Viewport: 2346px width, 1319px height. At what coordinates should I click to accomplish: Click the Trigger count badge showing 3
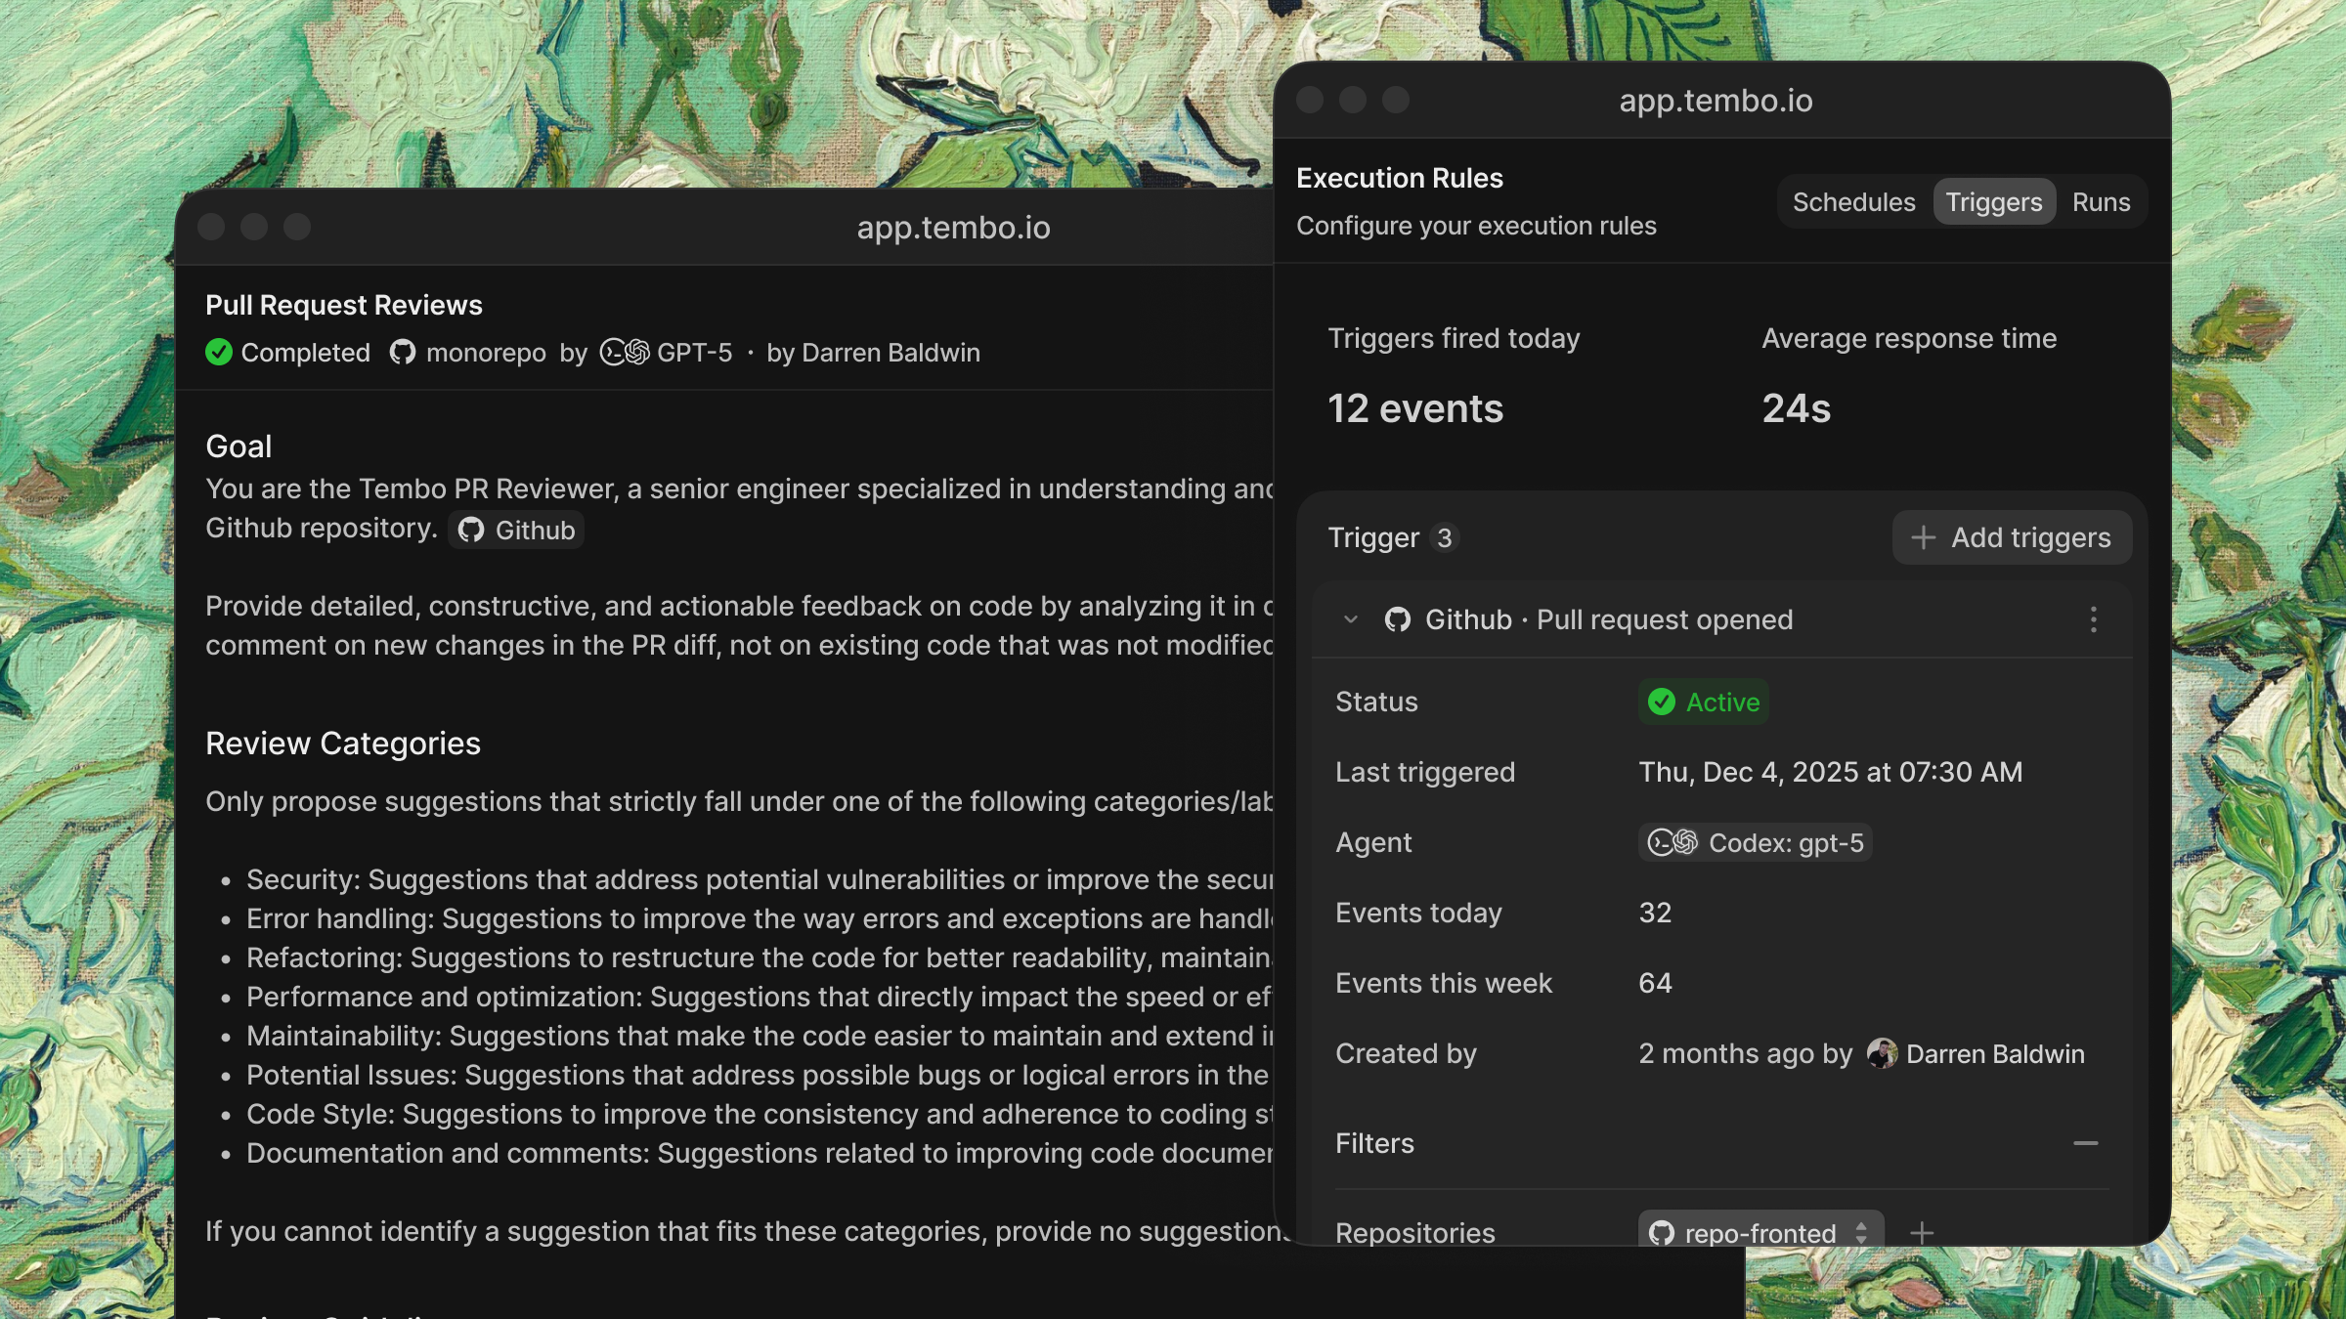tap(1444, 538)
